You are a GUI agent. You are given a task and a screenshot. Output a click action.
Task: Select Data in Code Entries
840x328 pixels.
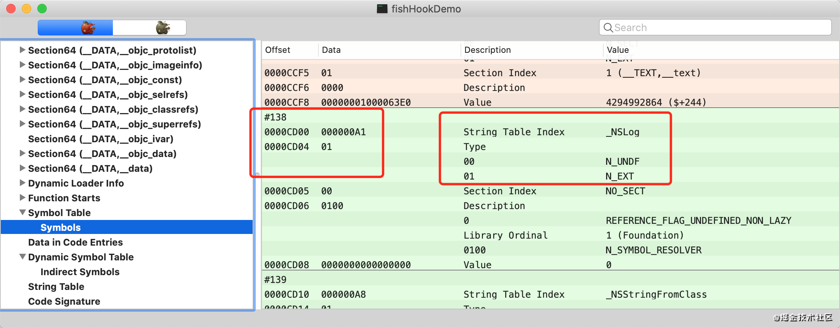pos(76,242)
